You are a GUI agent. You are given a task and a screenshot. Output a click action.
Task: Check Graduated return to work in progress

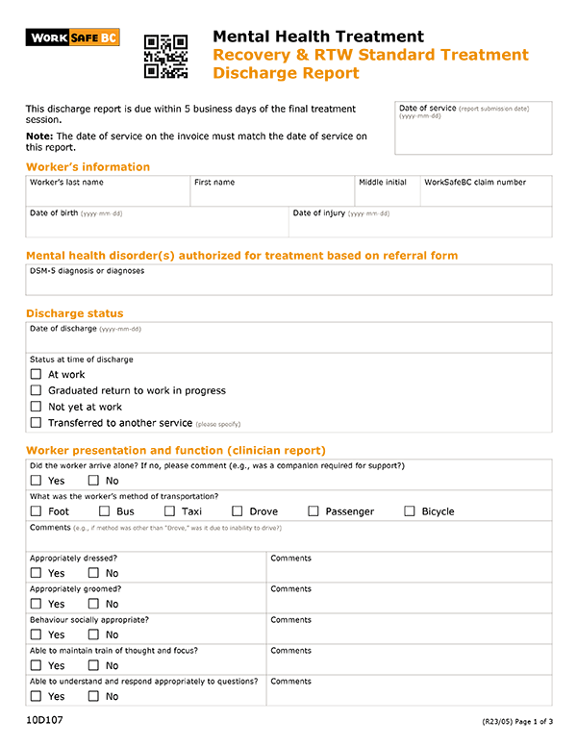point(36,390)
